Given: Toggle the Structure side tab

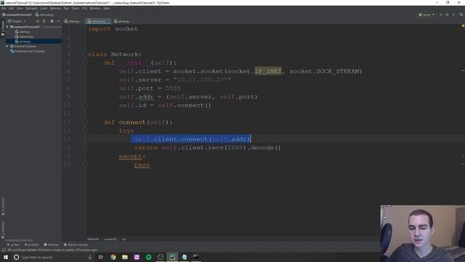Looking at the screenshot, I should click(3, 207).
